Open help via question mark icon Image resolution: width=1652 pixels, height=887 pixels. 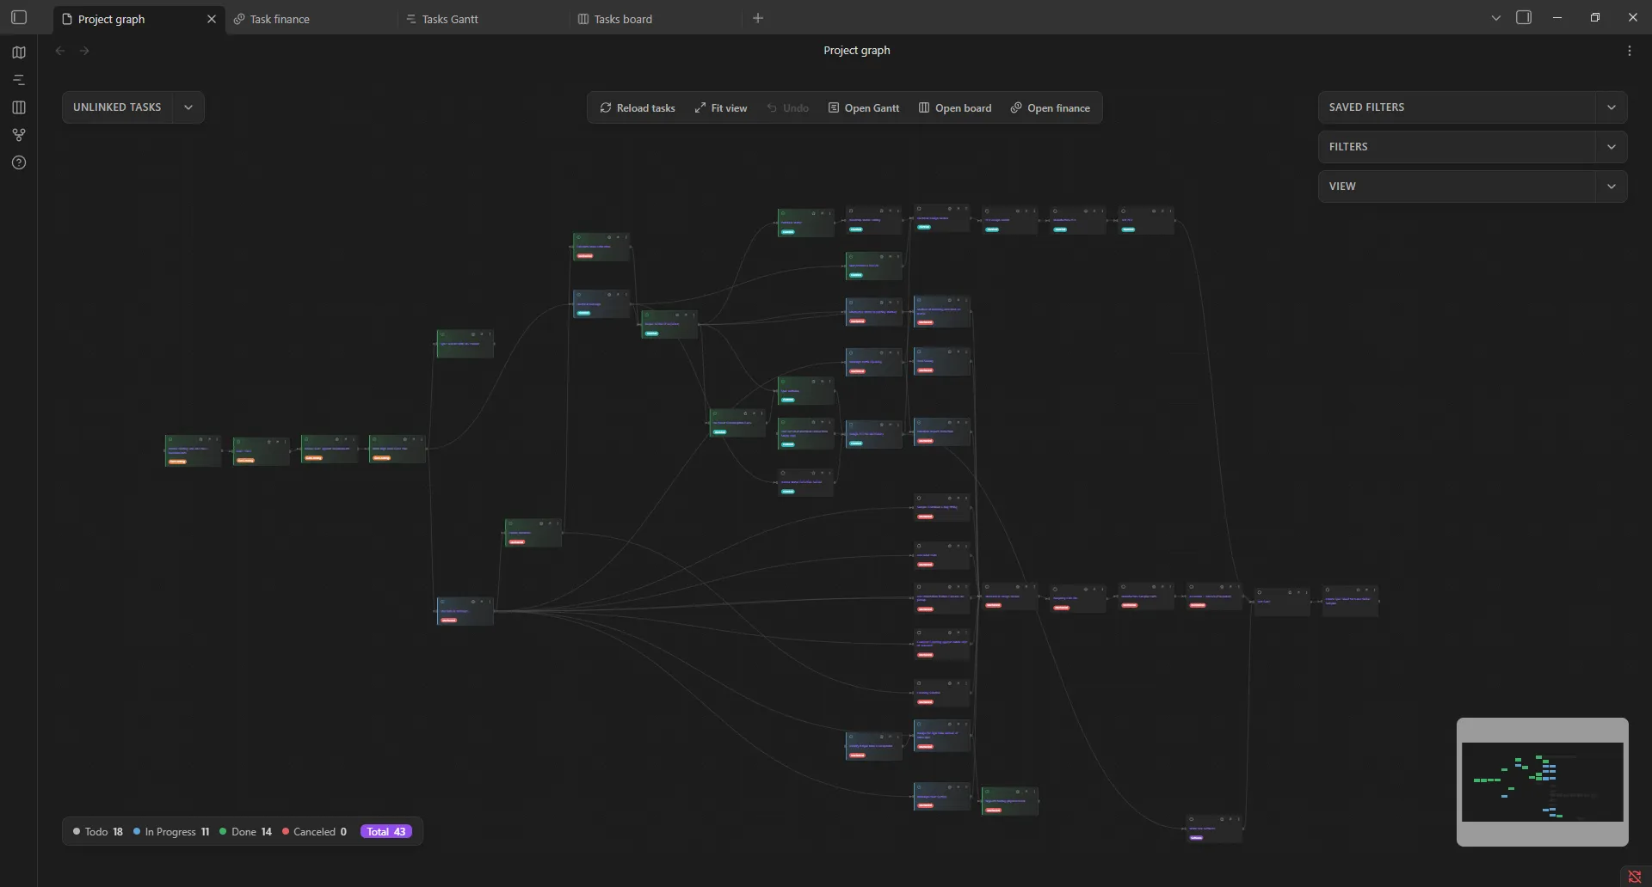tap(19, 162)
